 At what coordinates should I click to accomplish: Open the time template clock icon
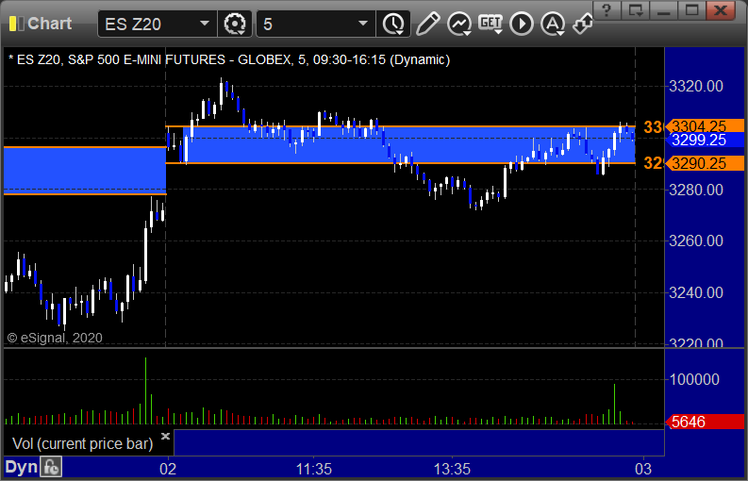click(393, 24)
